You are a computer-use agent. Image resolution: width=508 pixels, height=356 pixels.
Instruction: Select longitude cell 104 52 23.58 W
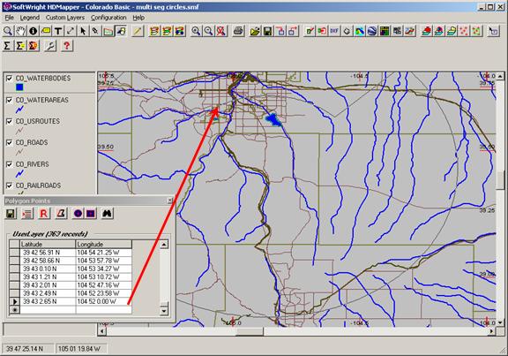104,293
